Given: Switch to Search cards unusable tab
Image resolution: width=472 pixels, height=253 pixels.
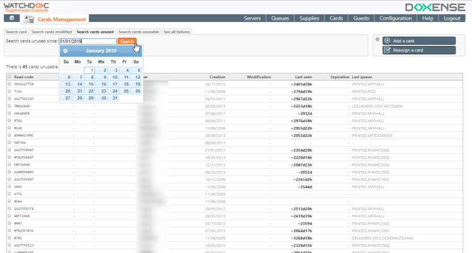Looking at the screenshot, I should [x=138, y=32].
